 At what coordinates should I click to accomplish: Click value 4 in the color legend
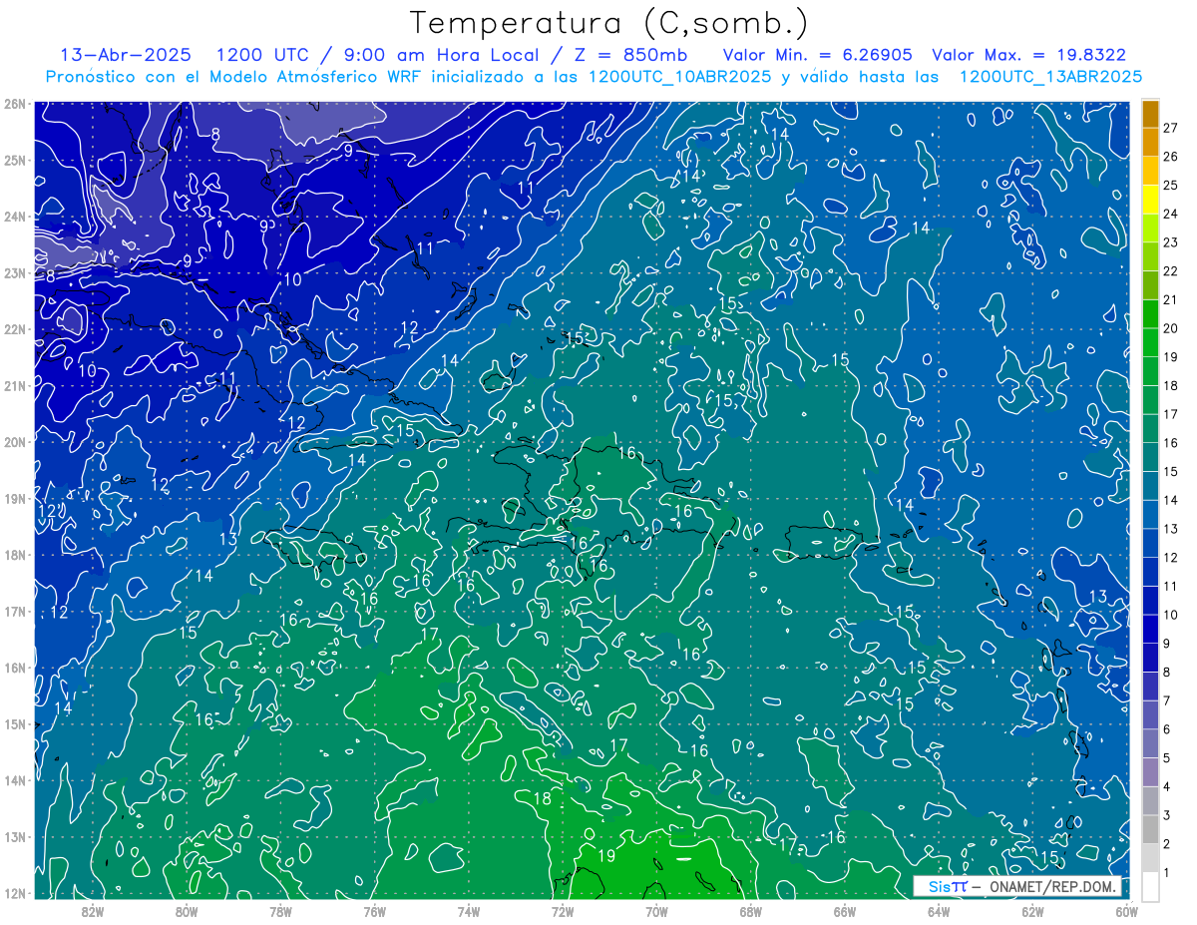click(1167, 786)
